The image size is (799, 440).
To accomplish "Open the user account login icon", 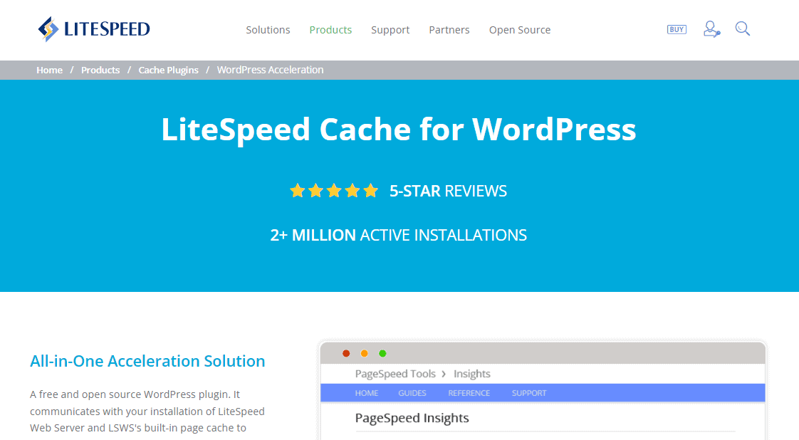I will coord(711,29).
